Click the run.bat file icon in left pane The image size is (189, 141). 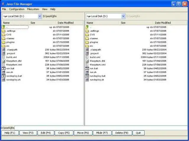[x=4, y=68]
